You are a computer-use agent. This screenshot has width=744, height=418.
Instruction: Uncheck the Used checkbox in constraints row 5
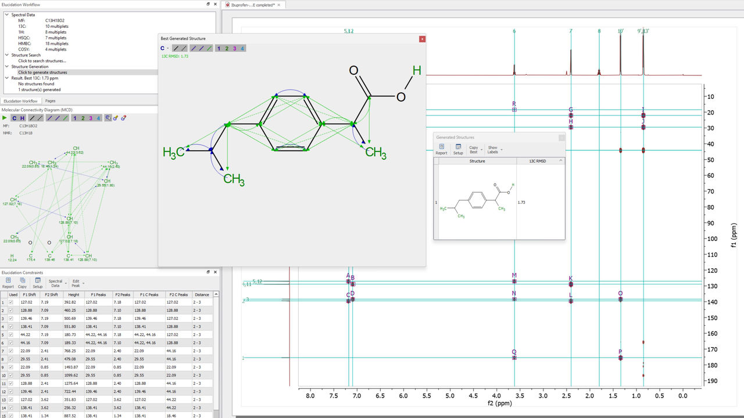tap(10, 335)
